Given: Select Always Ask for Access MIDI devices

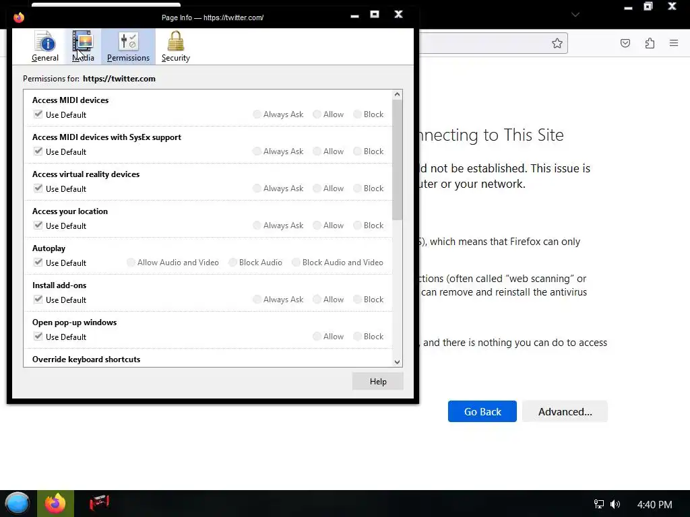Looking at the screenshot, I should coord(257,114).
